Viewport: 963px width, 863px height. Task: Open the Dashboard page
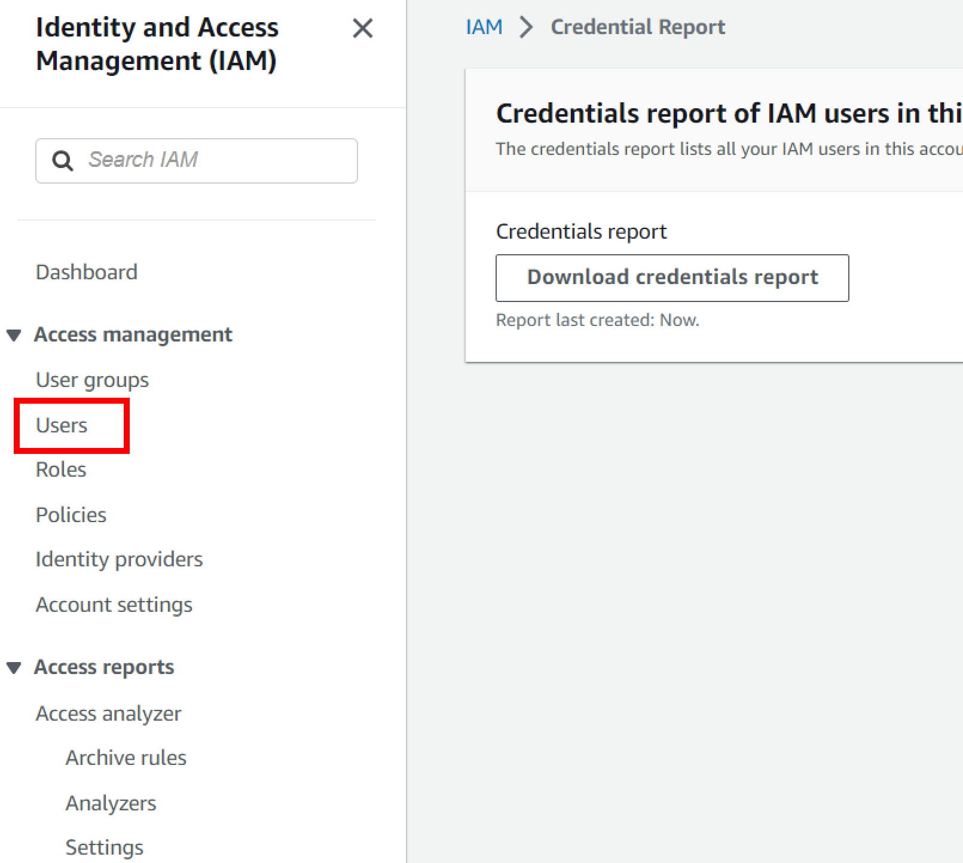coord(87,272)
